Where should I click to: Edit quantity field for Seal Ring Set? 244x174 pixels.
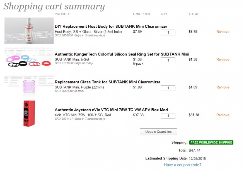168,60
